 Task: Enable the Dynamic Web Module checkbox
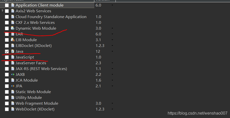pos(7,28)
